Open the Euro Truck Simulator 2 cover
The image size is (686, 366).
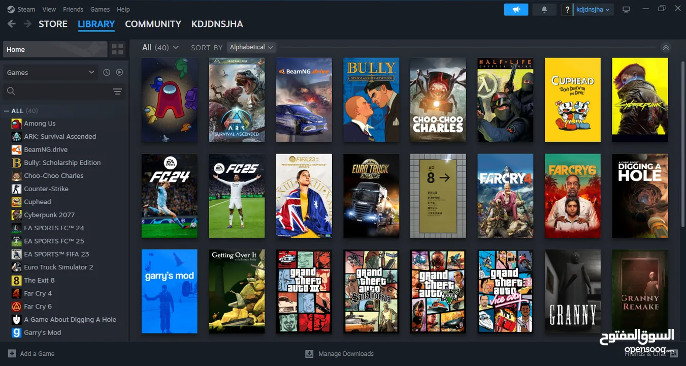click(x=371, y=196)
